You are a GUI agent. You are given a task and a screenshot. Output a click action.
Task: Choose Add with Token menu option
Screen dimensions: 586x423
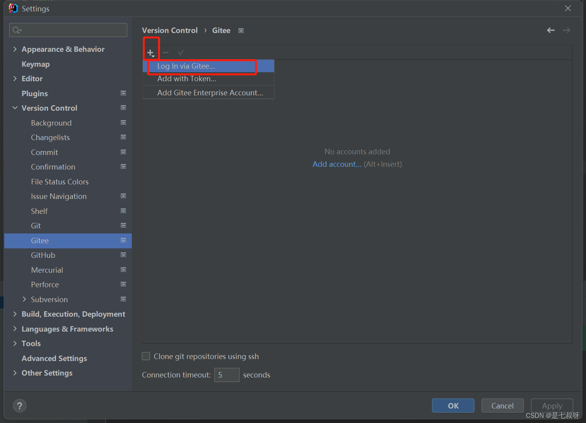(x=208, y=78)
